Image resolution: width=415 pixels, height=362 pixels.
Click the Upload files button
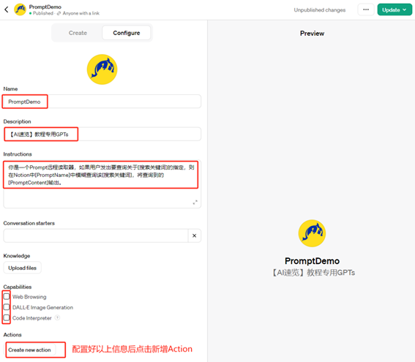coord(22,268)
